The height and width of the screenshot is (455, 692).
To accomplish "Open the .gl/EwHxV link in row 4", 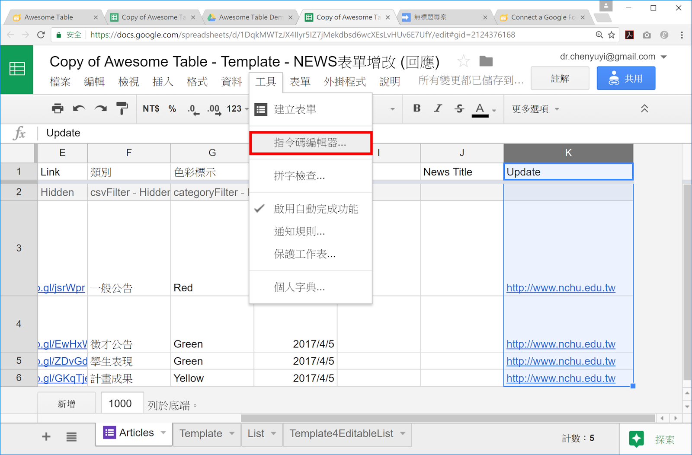I will point(63,344).
